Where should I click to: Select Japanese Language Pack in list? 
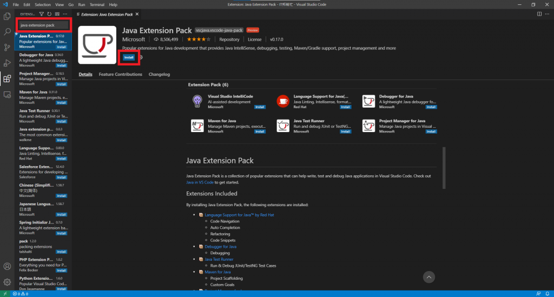43,209
